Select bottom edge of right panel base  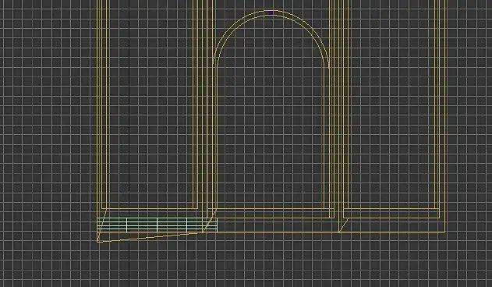click(392, 232)
